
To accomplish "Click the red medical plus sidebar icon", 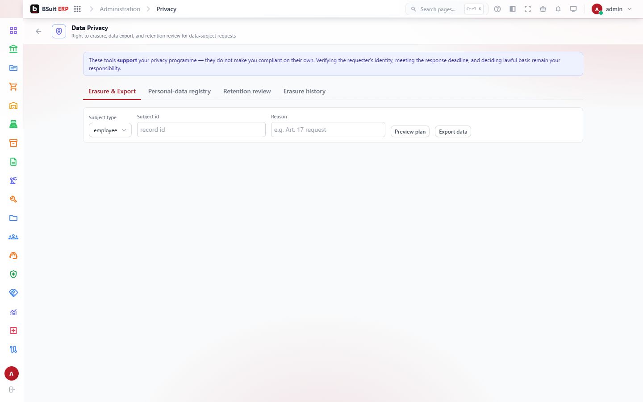I will pos(13,331).
